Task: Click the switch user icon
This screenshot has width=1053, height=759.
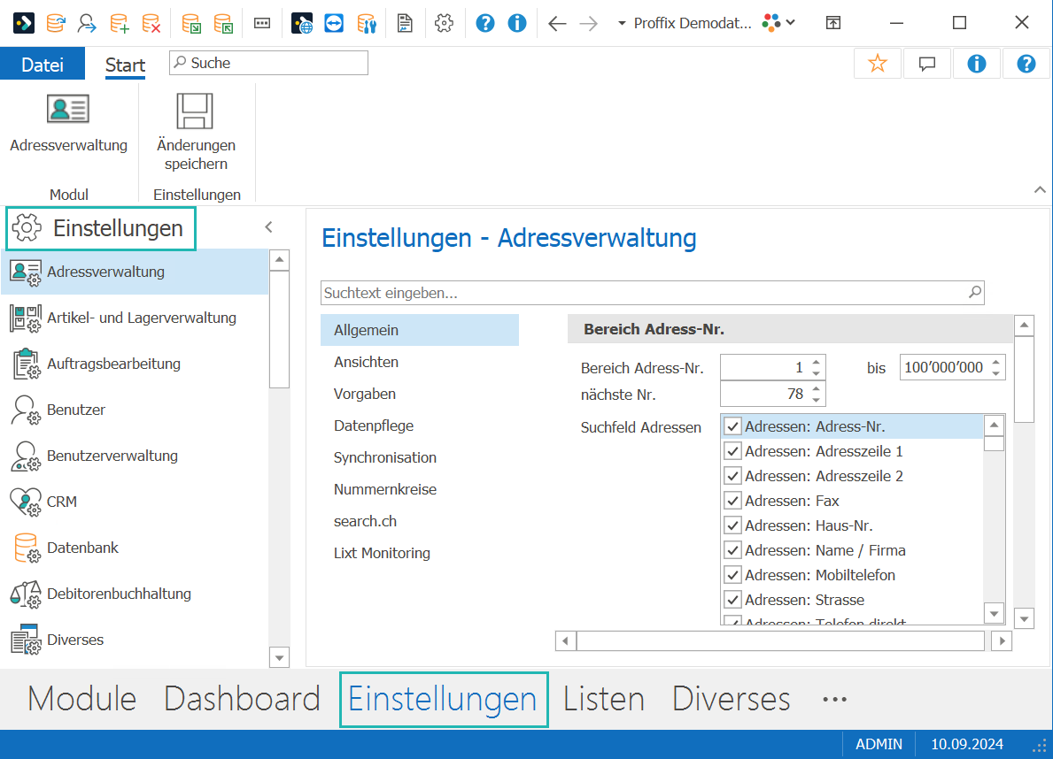Action: [87, 24]
